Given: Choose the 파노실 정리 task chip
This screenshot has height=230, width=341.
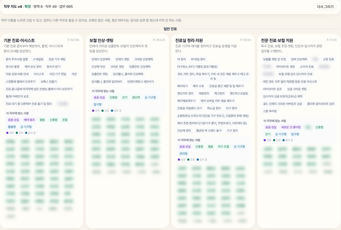Looking at the screenshot, I should [214, 108].
